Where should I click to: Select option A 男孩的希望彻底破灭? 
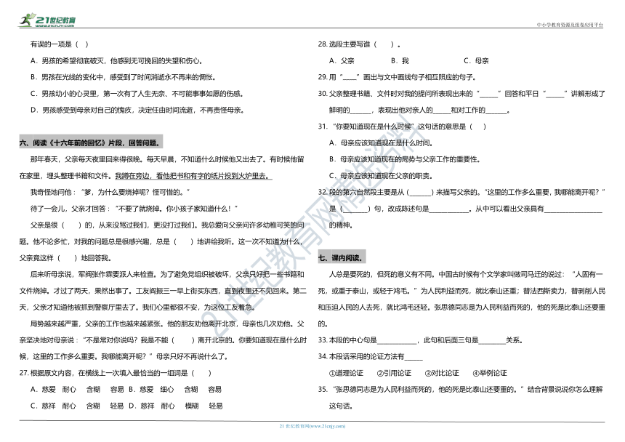click(x=116, y=60)
